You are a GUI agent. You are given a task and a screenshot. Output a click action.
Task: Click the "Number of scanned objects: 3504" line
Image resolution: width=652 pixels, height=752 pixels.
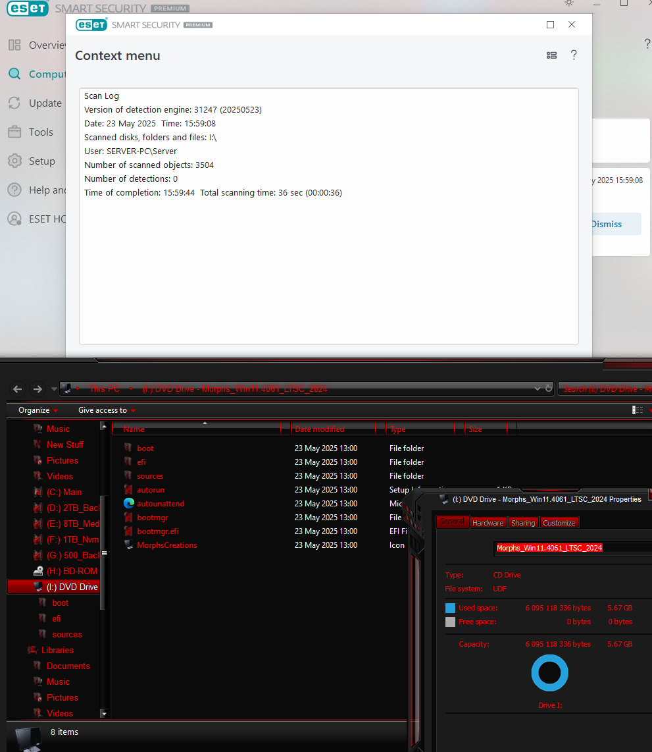[149, 165]
